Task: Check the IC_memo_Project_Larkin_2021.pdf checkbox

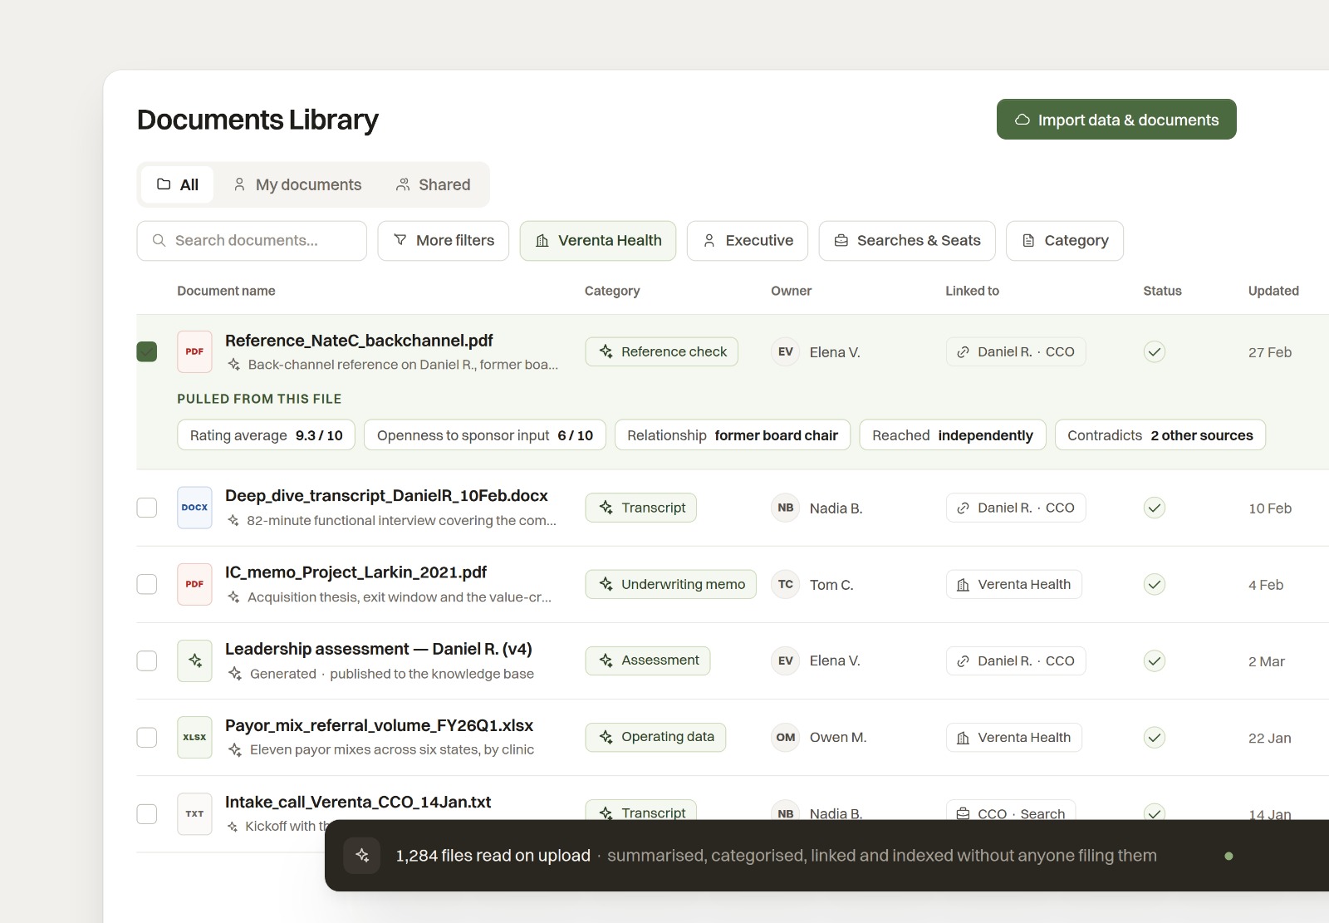Action: click(x=147, y=584)
